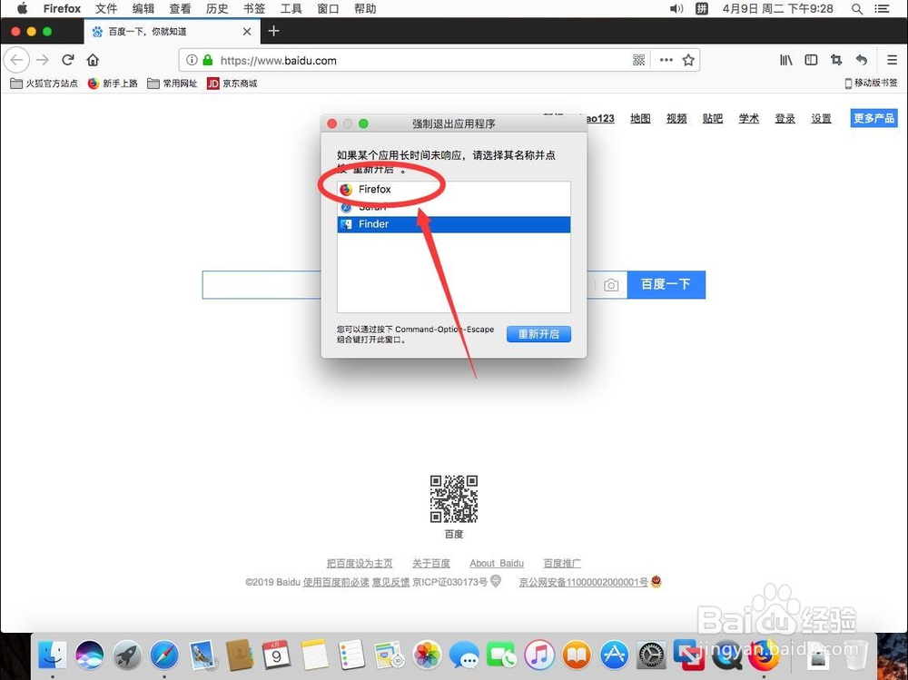This screenshot has width=908, height=680.
Task: Select the 百度一下 browser tab
Action: 173,31
